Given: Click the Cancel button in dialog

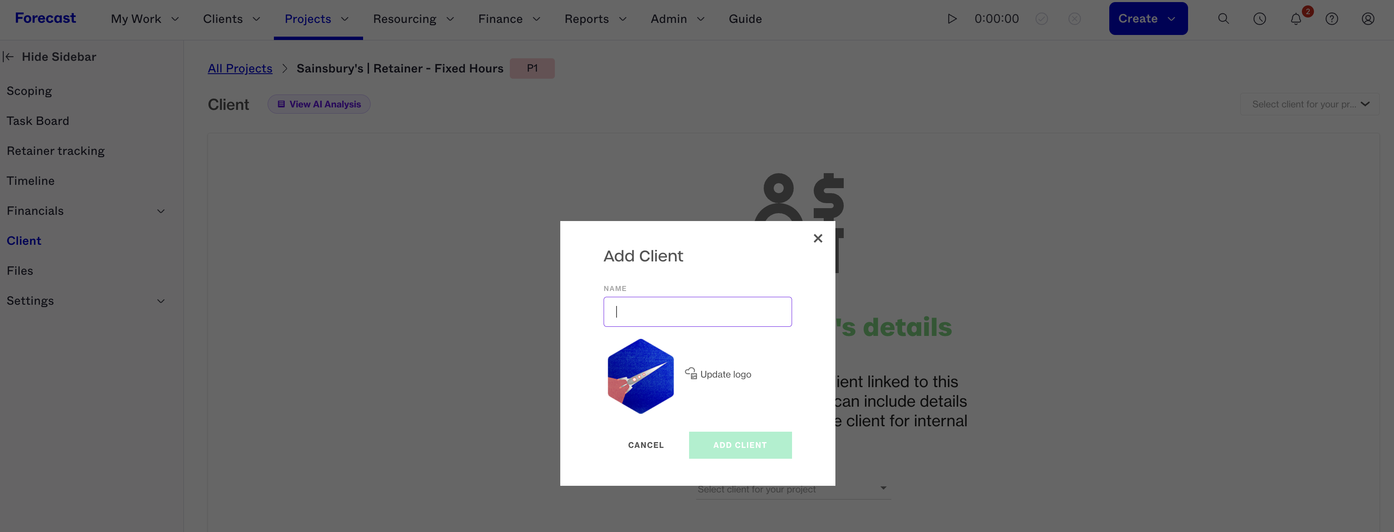Looking at the screenshot, I should [646, 445].
